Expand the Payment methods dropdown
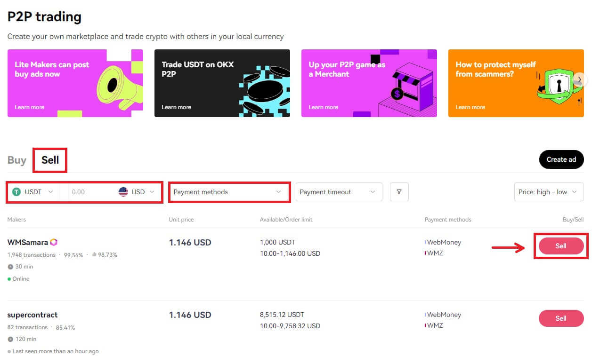This screenshot has height=356, width=592. 229,192
